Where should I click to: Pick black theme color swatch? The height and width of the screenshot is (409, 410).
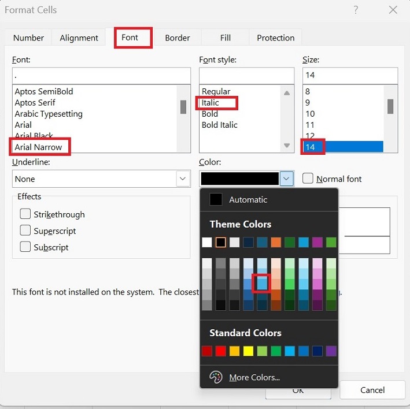pos(221,243)
